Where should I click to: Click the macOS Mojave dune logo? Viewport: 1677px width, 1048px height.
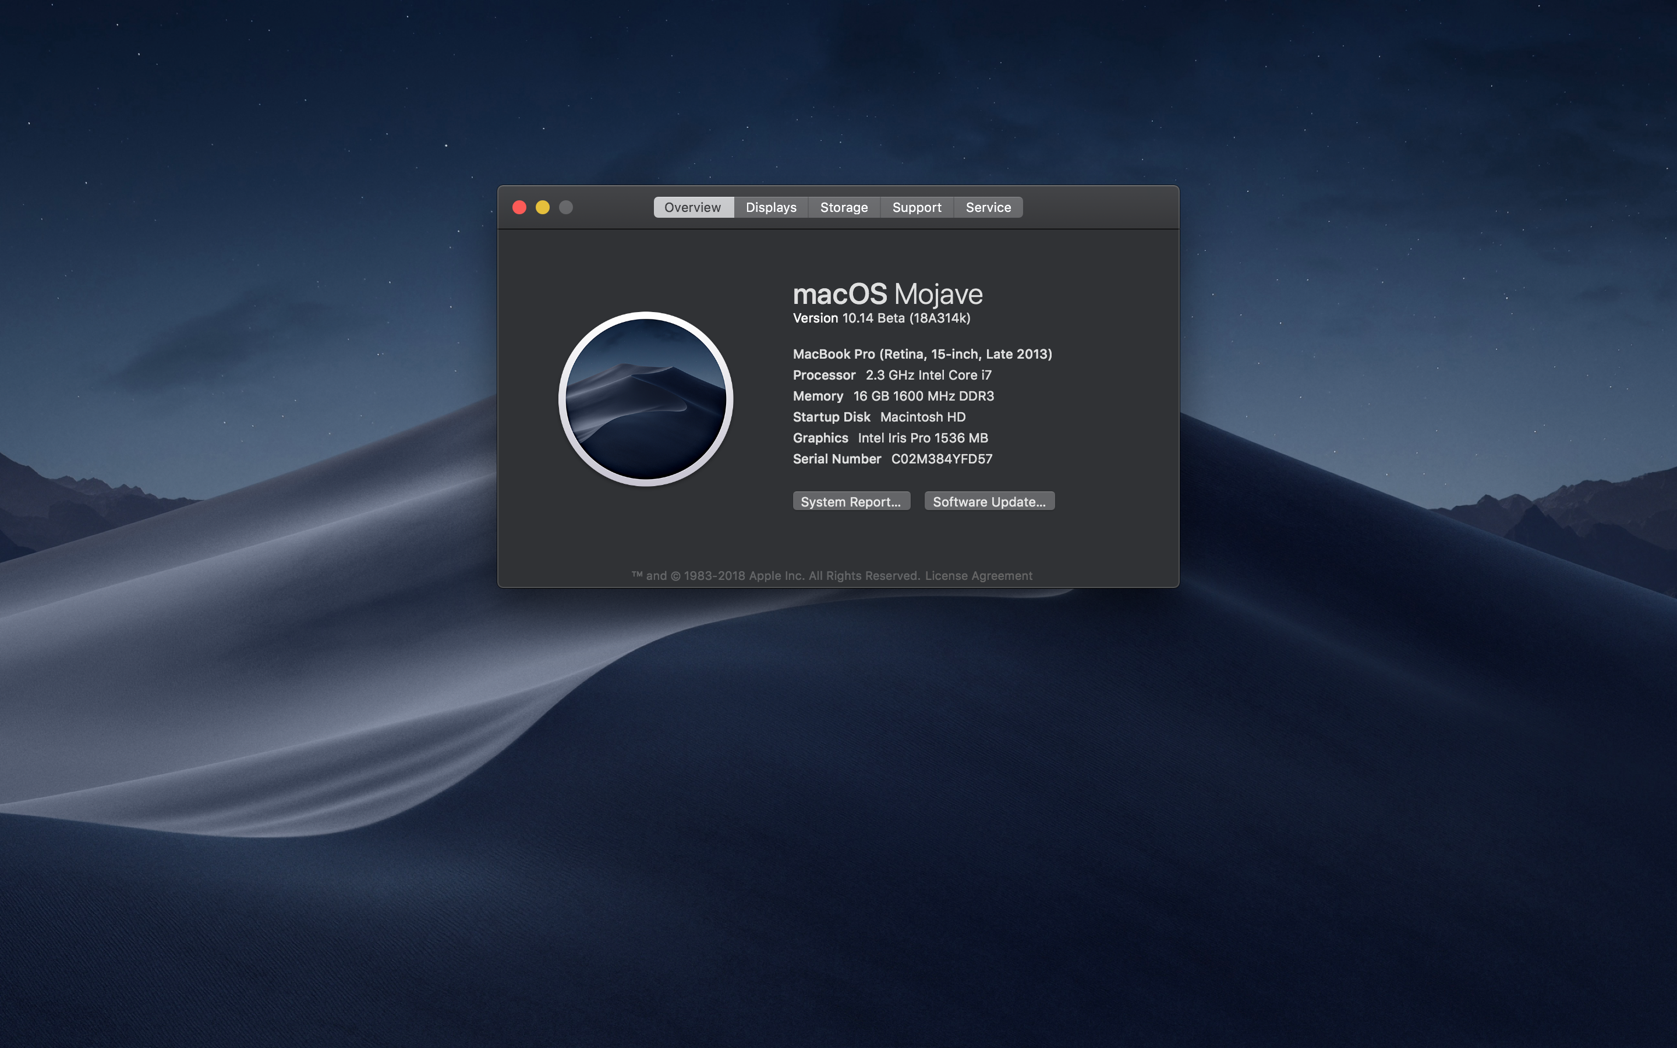[646, 399]
